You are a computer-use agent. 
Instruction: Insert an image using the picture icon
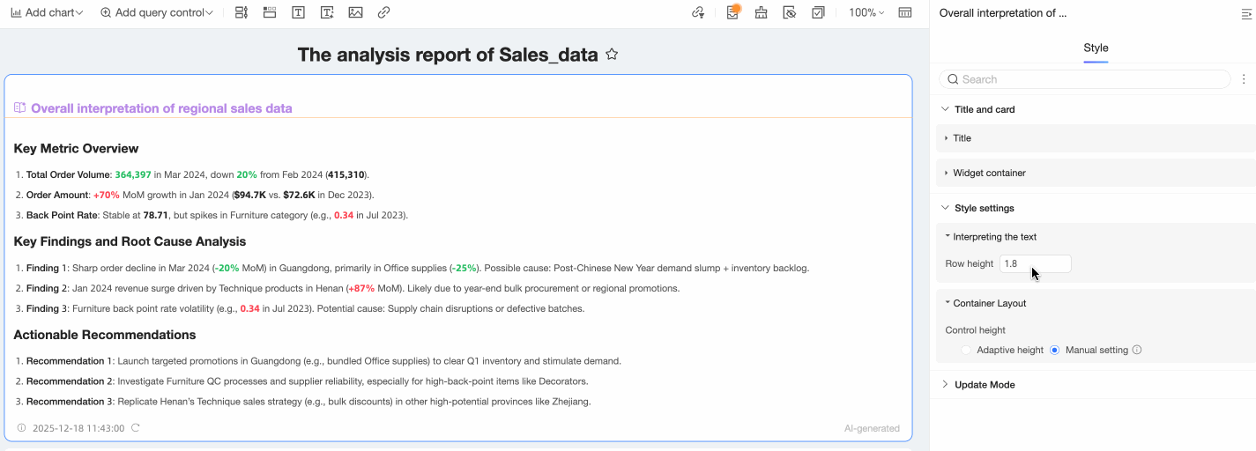tap(355, 13)
